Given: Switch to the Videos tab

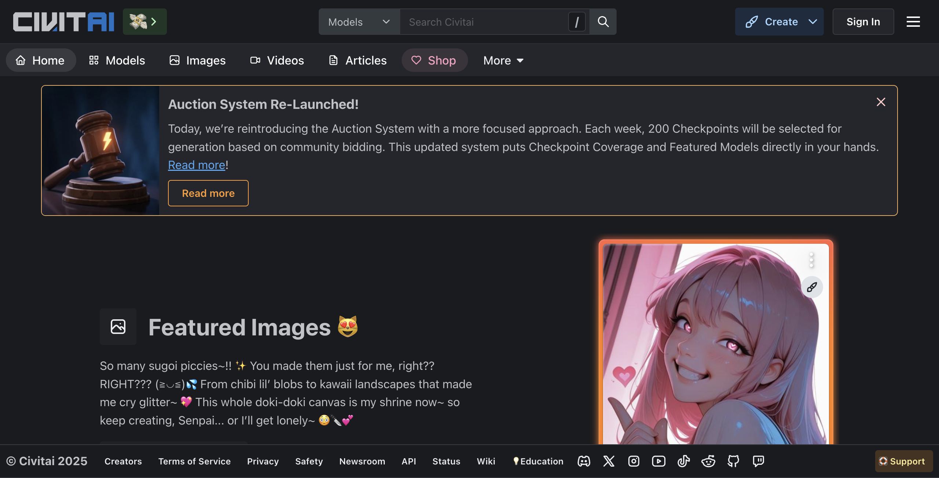Looking at the screenshot, I should (277, 60).
